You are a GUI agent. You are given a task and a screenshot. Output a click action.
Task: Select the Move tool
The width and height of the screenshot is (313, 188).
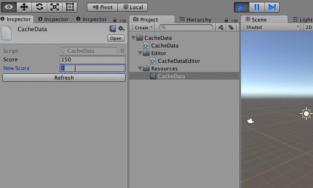point(24,7)
